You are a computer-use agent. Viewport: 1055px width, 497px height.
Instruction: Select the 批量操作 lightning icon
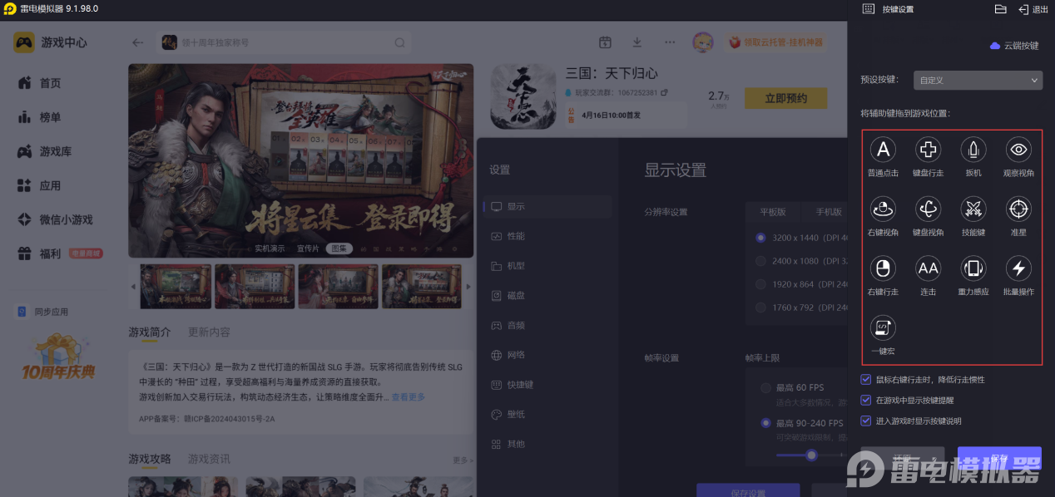coord(1018,268)
